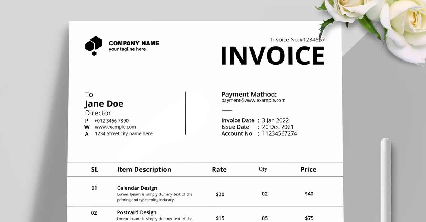The width and height of the screenshot is (426, 222).
Task: Click the 'Postcard Design' item title
Action: 137,212
